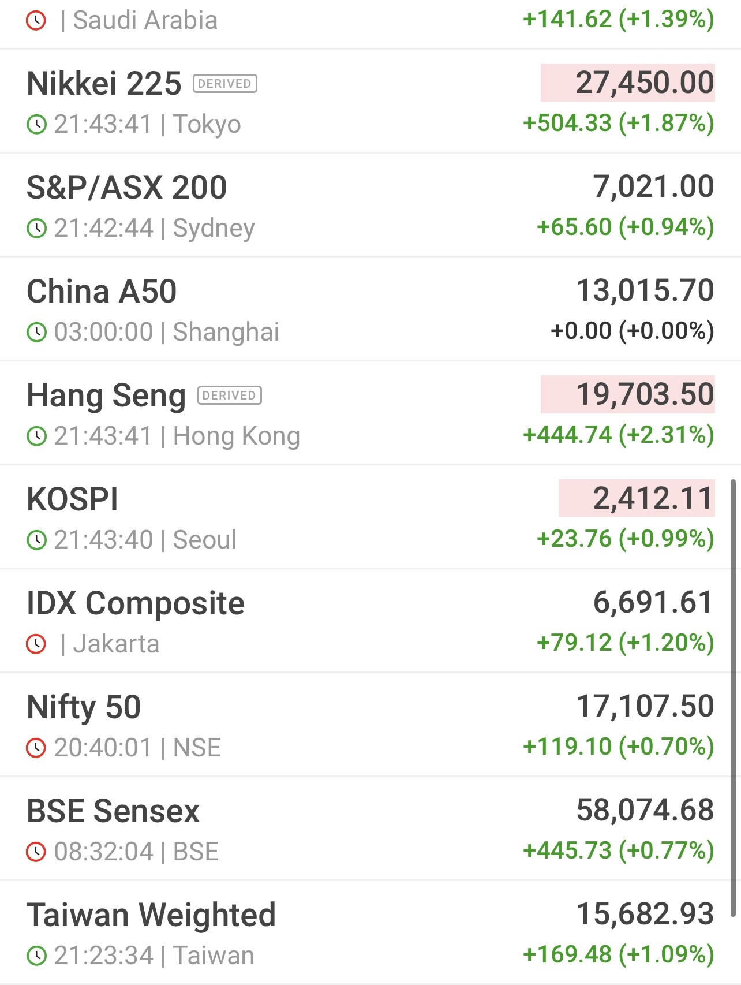This screenshot has height=985, width=741.
Task: Click the red clock icon beside Saudi Arabia
Action: (36, 21)
